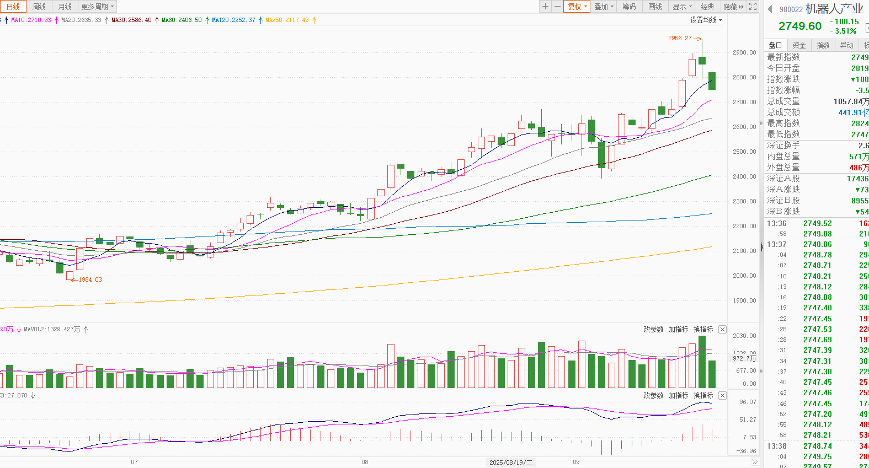Close the volume indicator panel
Image resolution: width=869 pixels, height=468 pixels.
click(722, 329)
